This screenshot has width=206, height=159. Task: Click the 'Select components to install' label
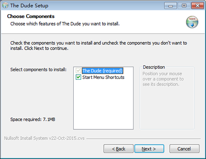(38, 69)
